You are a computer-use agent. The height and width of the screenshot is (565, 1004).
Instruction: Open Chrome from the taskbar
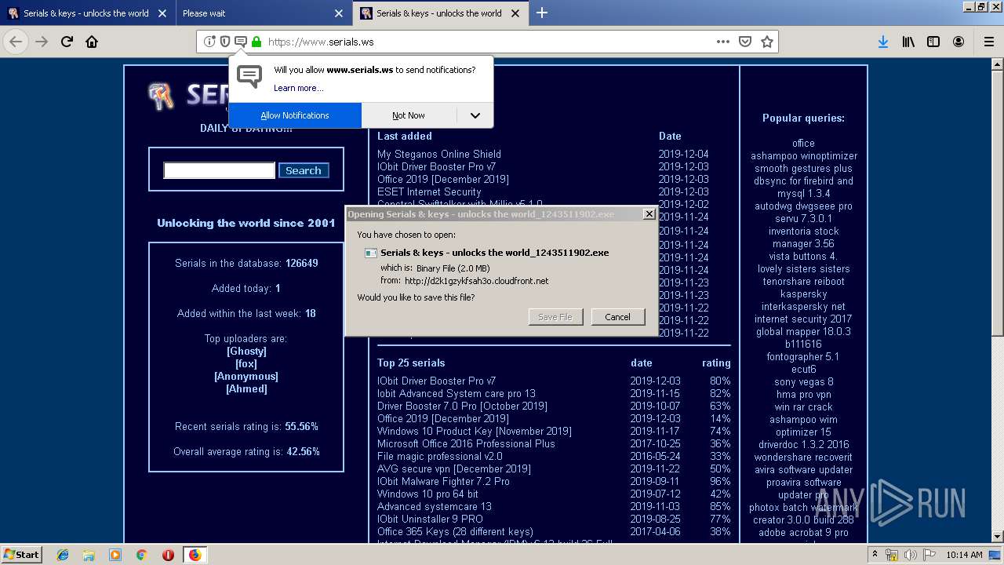(141, 555)
